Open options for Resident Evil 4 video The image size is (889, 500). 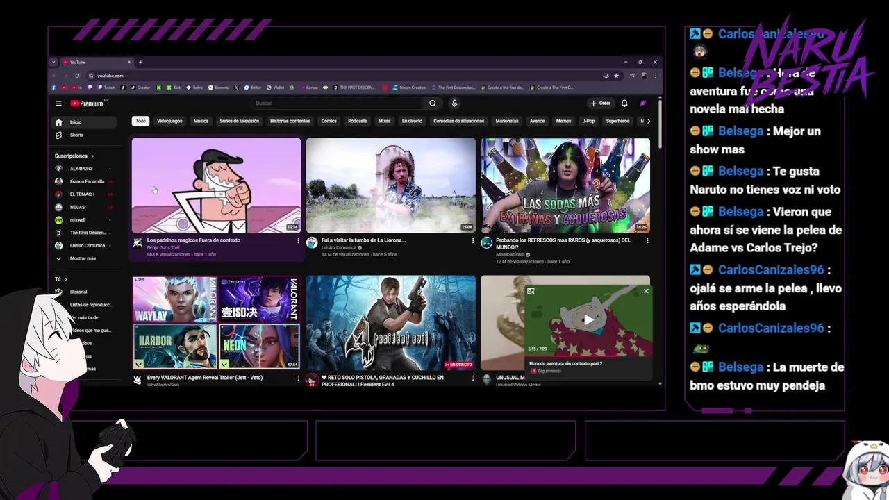473,378
